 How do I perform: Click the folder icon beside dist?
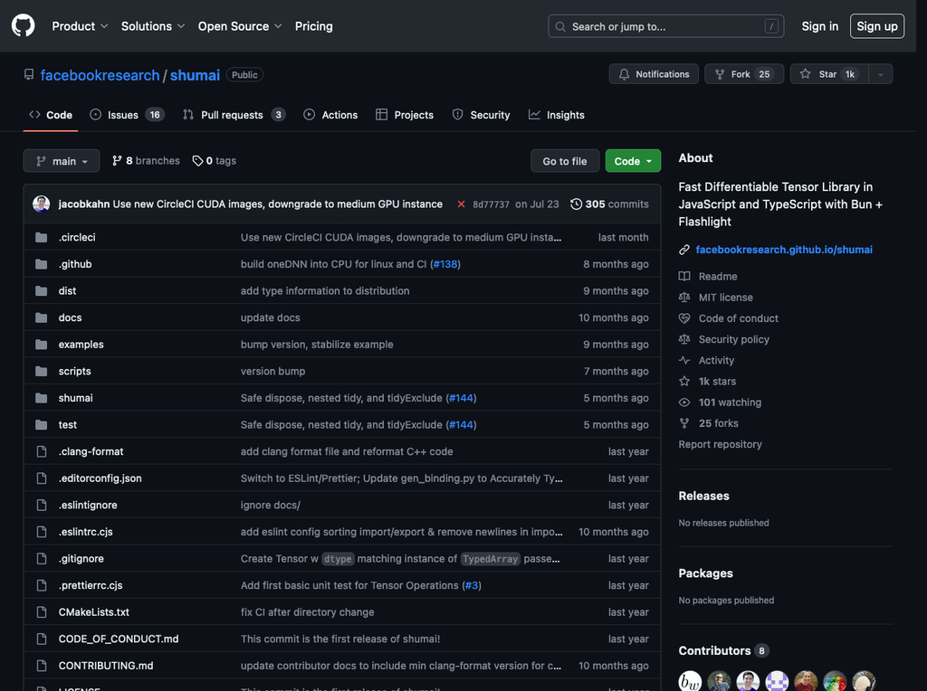pyautogui.click(x=42, y=290)
